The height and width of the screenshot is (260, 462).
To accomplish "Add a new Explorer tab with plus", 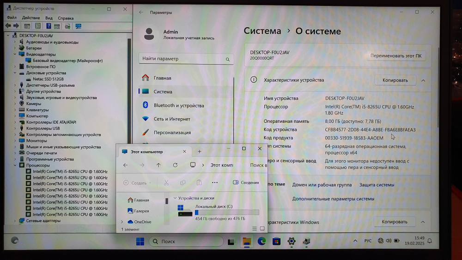I will coord(200,151).
